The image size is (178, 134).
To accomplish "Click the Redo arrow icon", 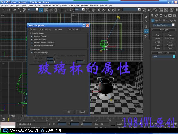I will pyautogui.click(x=9, y=10).
